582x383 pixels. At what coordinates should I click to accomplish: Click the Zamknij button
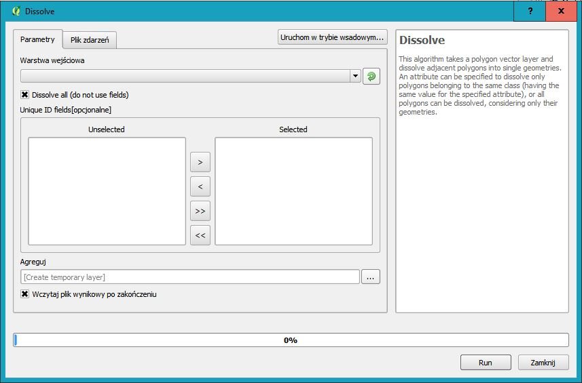(x=543, y=363)
